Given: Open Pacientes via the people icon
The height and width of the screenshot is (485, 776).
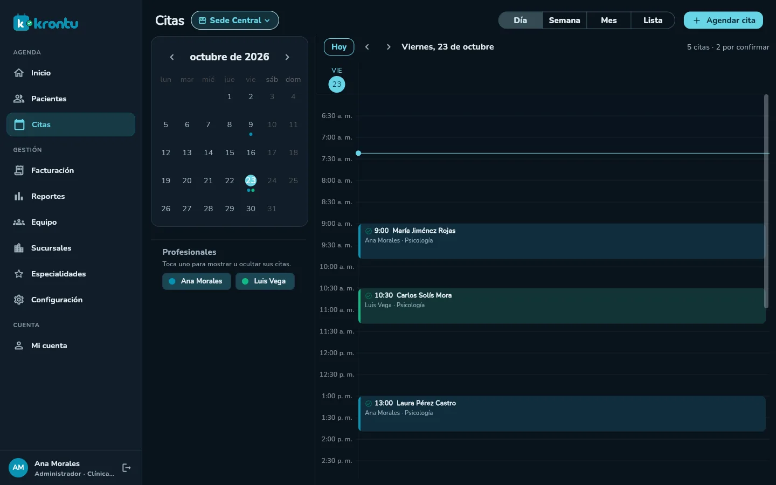Looking at the screenshot, I should [x=19, y=99].
